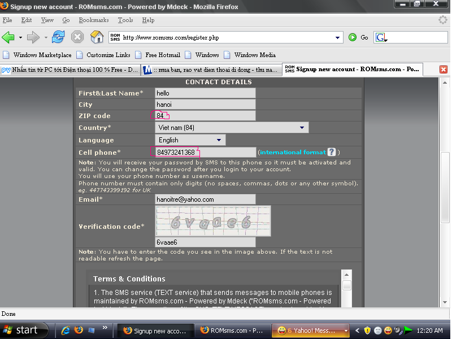452x339 pixels.
Task: Click the international format help question icon
Action: click(332, 152)
